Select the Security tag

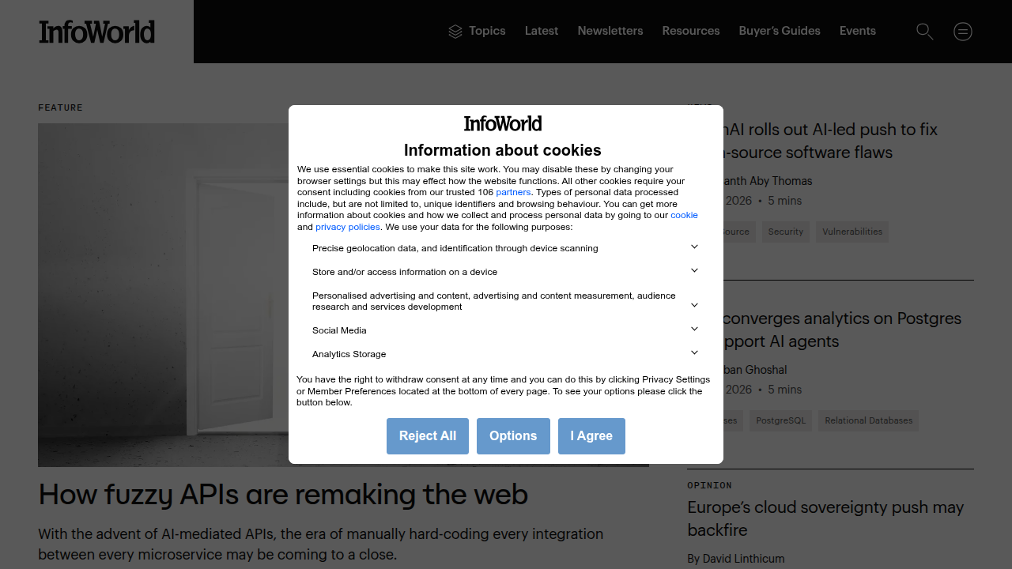pos(786,232)
